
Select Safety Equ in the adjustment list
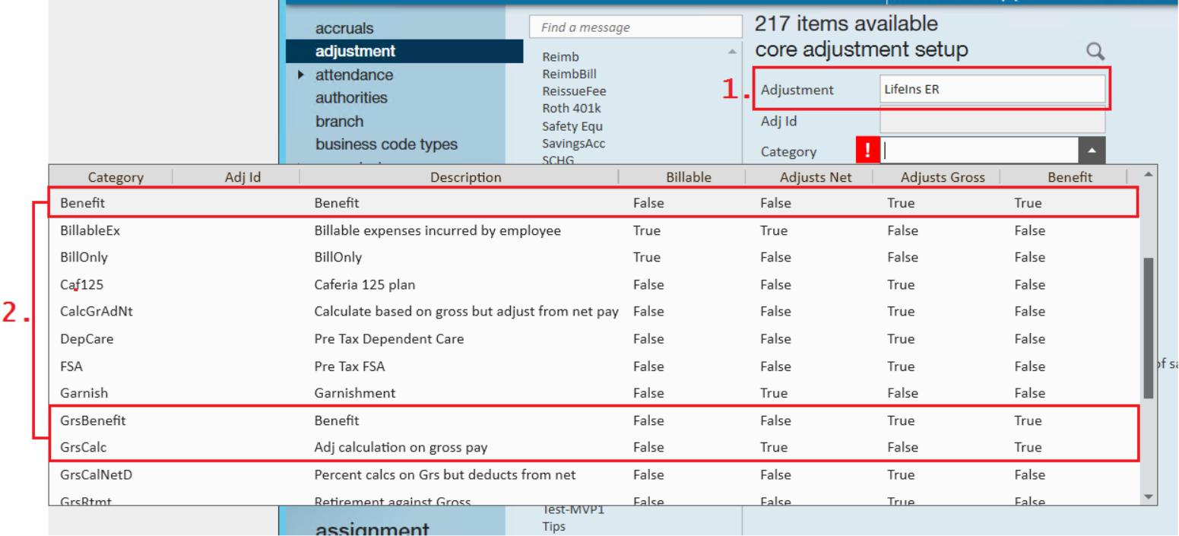pos(572,126)
